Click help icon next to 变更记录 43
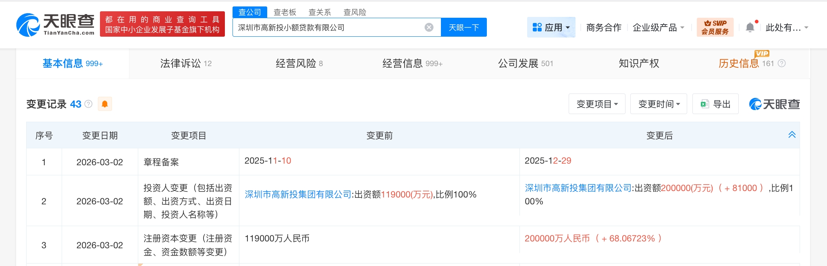 [x=89, y=104]
